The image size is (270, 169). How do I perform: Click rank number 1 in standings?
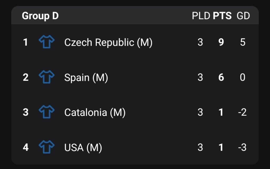(25, 42)
